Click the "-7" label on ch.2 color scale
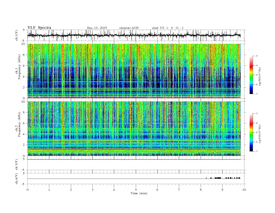This screenshot has height=213, width=275. (x=256, y=151)
